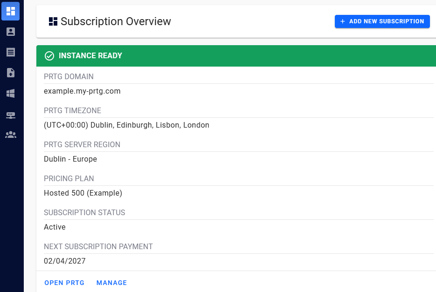Image resolution: width=436 pixels, height=292 pixels.
Task: Open the Windows downloads sidebar icon
Action: (11, 93)
